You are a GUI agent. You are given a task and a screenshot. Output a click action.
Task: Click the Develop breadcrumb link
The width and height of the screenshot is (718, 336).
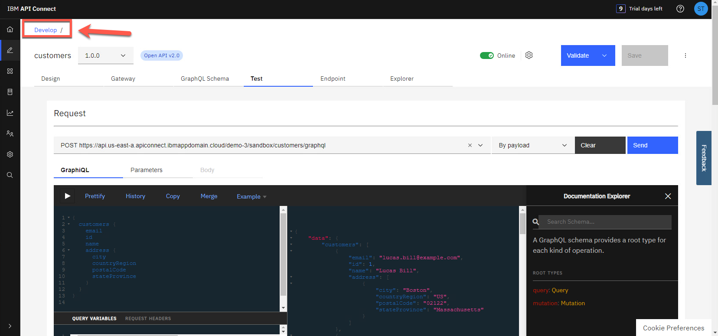click(x=46, y=30)
